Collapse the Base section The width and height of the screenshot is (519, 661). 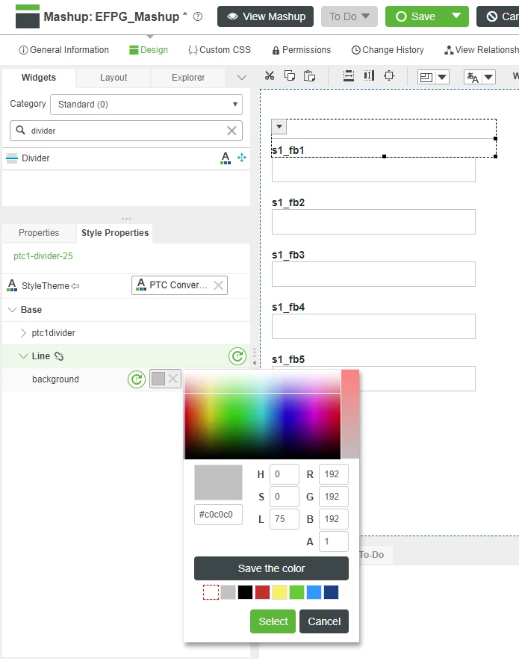(x=13, y=310)
